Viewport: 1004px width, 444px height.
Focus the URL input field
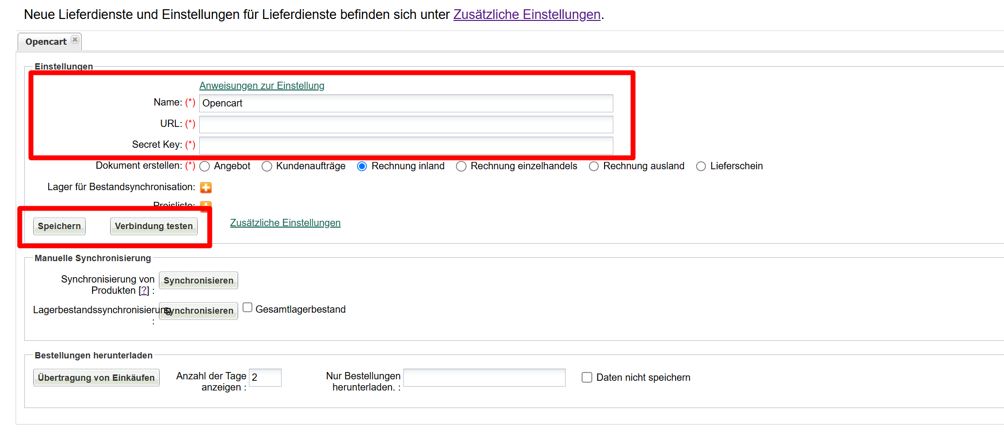click(406, 124)
